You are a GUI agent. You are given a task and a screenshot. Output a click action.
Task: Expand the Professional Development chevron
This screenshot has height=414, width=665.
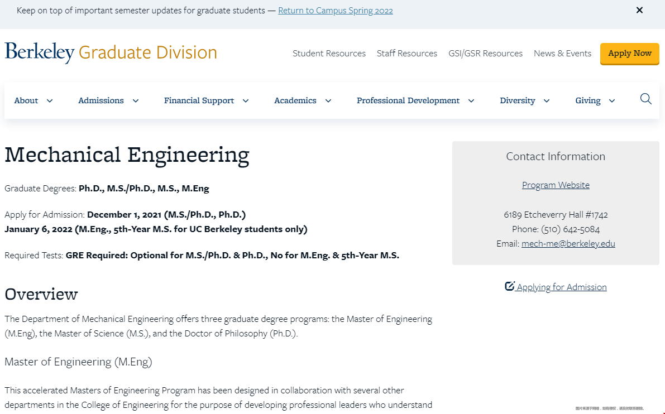[471, 101]
